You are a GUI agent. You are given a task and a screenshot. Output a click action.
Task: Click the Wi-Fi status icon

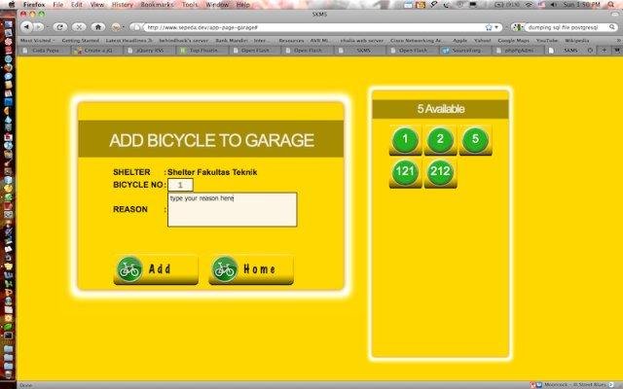coord(529,5)
